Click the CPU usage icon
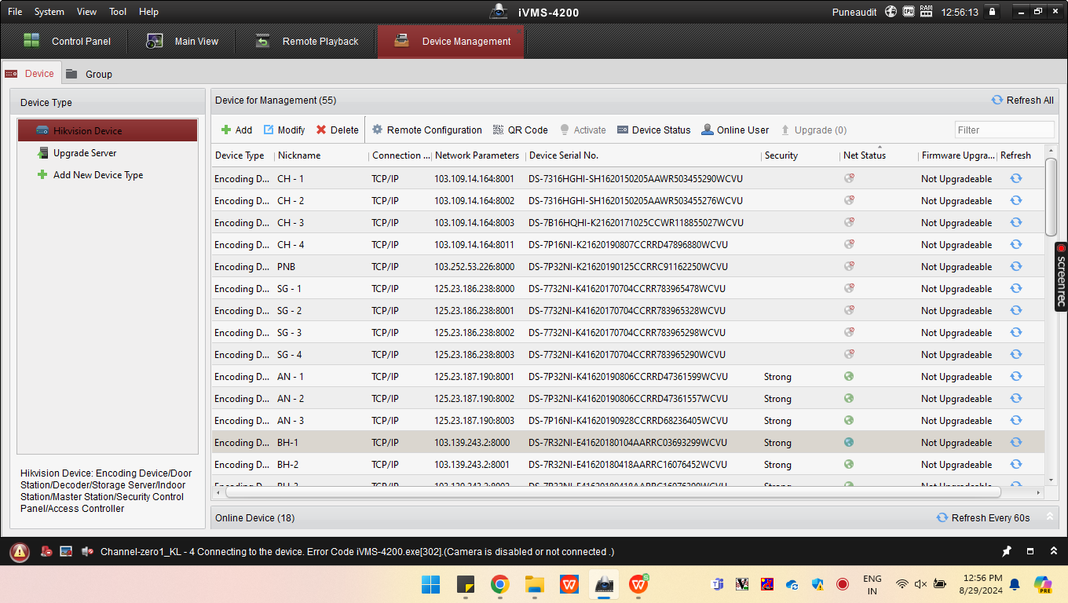Viewport: 1068px width, 603px height. coord(909,12)
